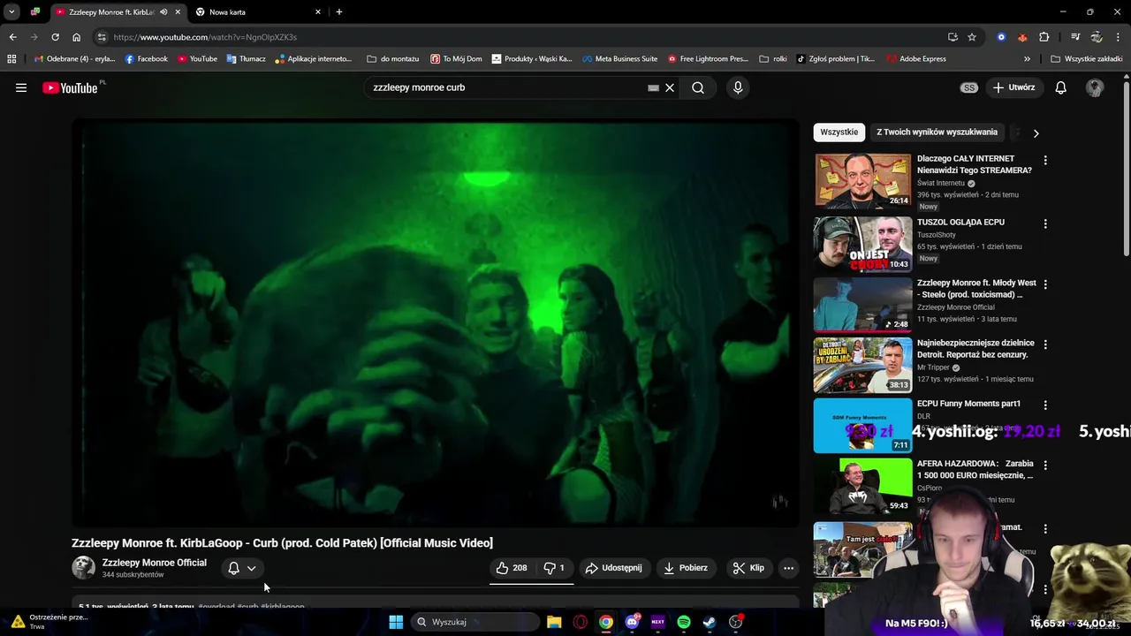The width and height of the screenshot is (1131, 636).
Task: Reload the page
Action: point(55,37)
